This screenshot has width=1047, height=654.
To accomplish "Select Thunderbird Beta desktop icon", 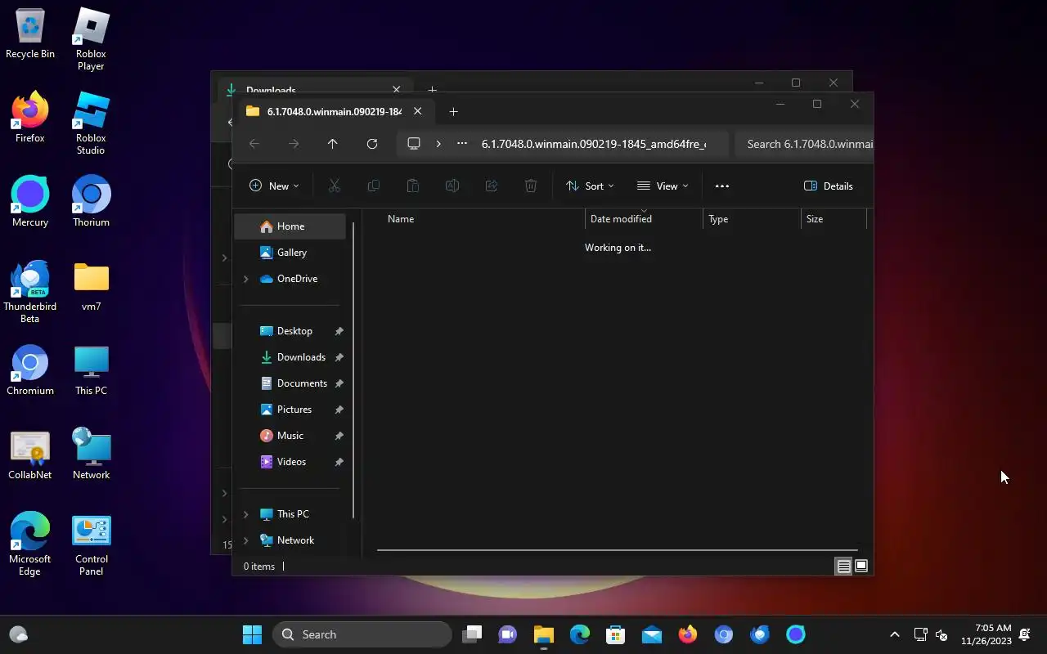I will pyautogui.click(x=30, y=291).
